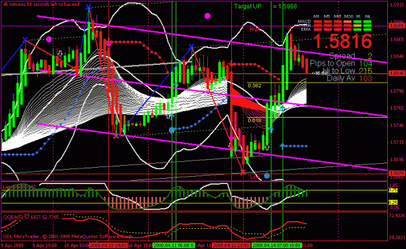Select the 1.5740 price axis label
The width and height of the screenshot is (406, 249).
point(397,125)
